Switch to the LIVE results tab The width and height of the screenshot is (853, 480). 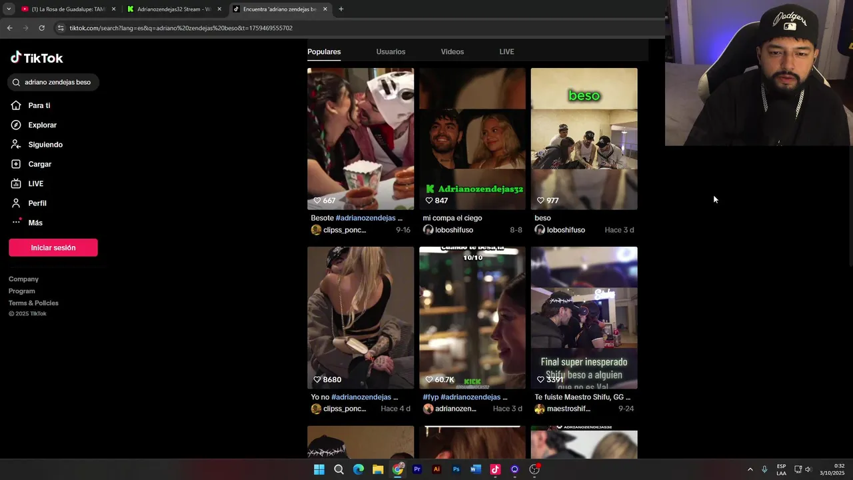click(x=506, y=51)
